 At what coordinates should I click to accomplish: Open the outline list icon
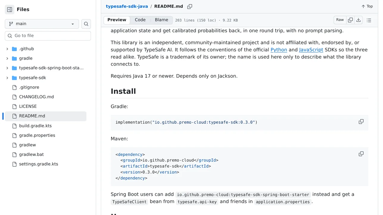tap(369, 20)
